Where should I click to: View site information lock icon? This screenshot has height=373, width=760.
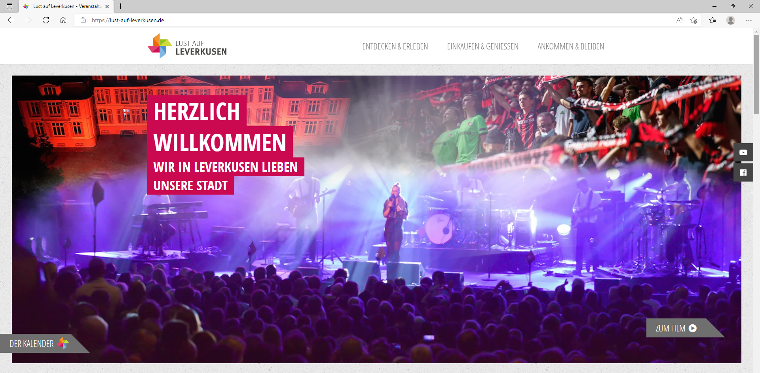83,20
